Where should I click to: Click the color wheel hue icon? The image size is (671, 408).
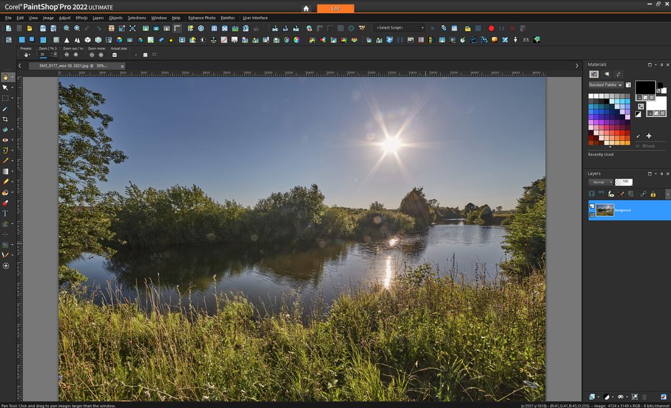296,40
